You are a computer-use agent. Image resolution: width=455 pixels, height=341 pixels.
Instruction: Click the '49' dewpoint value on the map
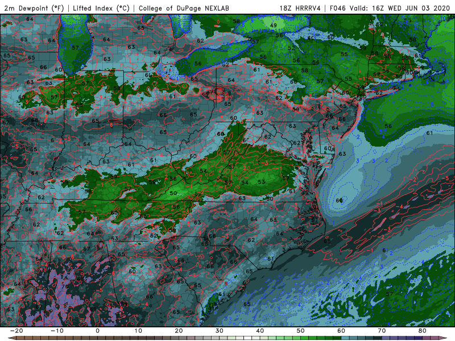(x=274, y=25)
